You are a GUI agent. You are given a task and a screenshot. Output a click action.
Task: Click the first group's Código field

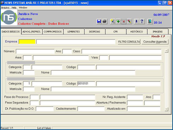pos(86,67)
